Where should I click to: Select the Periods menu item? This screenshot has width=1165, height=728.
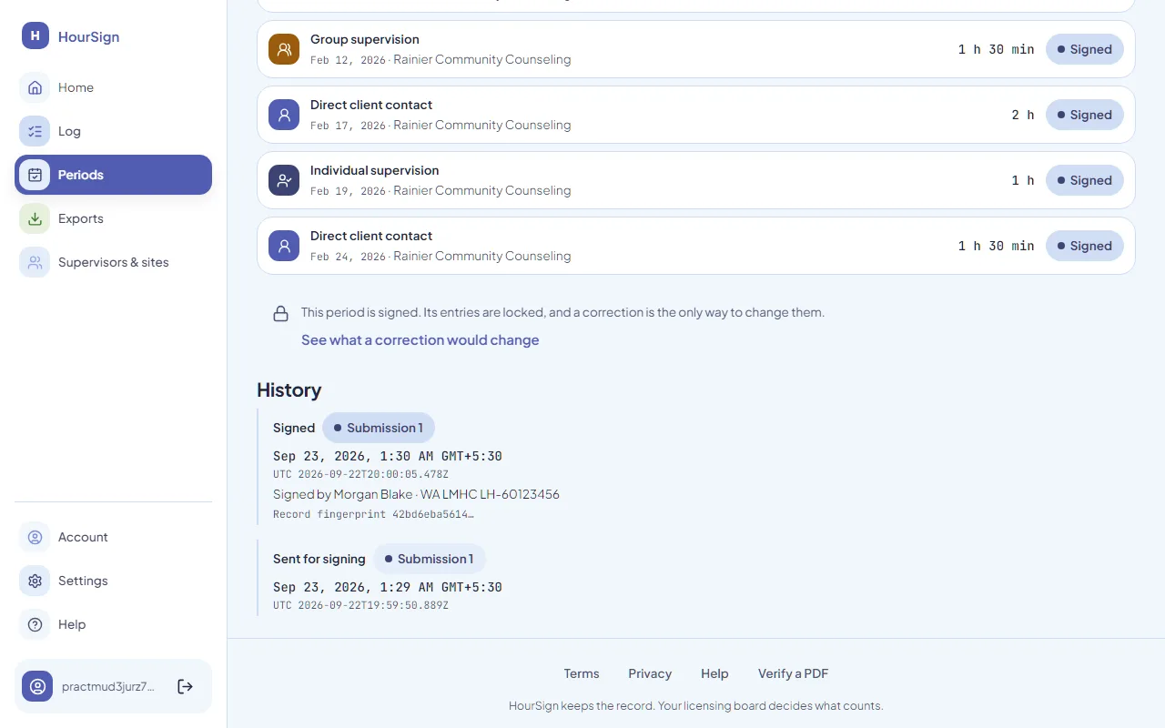coord(113,175)
